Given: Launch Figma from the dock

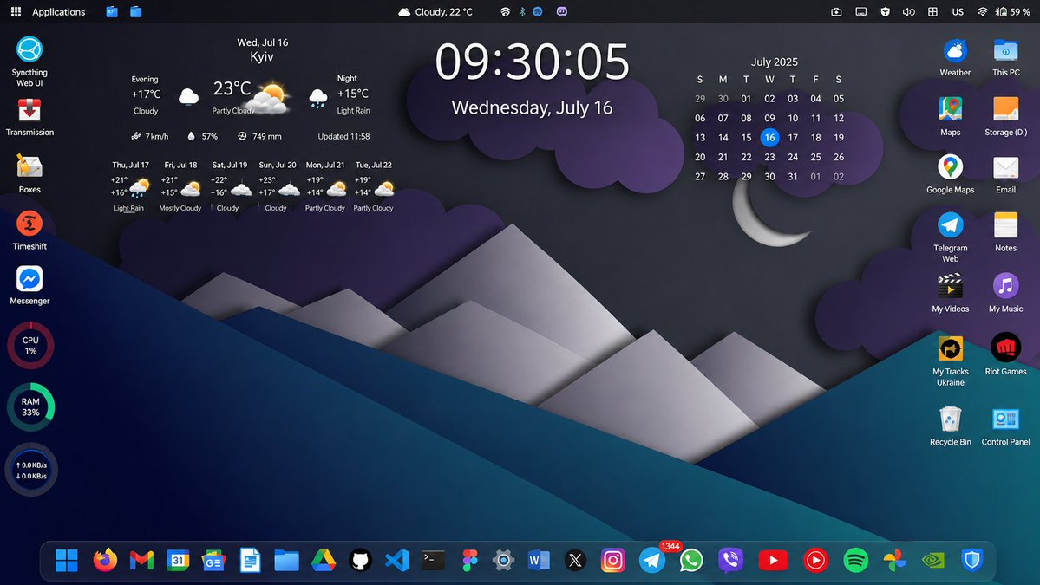Looking at the screenshot, I should [x=469, y=561].
